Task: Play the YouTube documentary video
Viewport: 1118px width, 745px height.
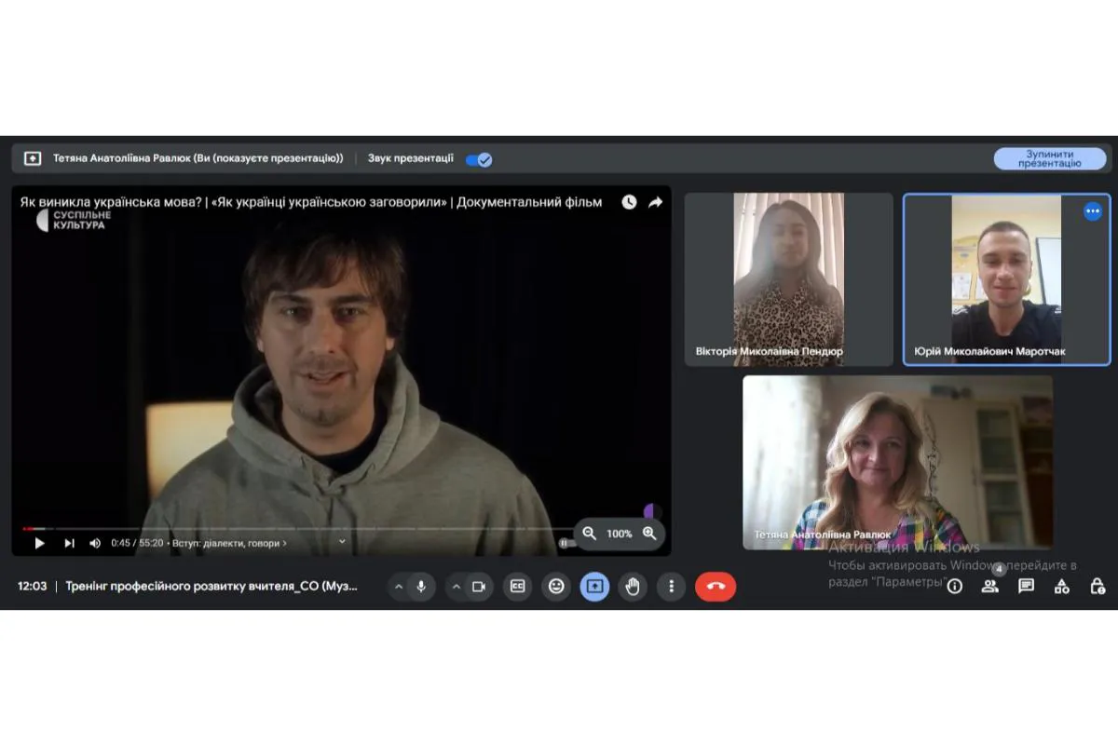Action: 39,543
